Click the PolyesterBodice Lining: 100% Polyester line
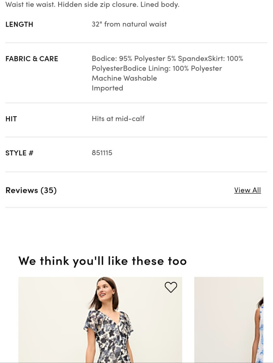The image size is (273, 363). coord(157,69)
